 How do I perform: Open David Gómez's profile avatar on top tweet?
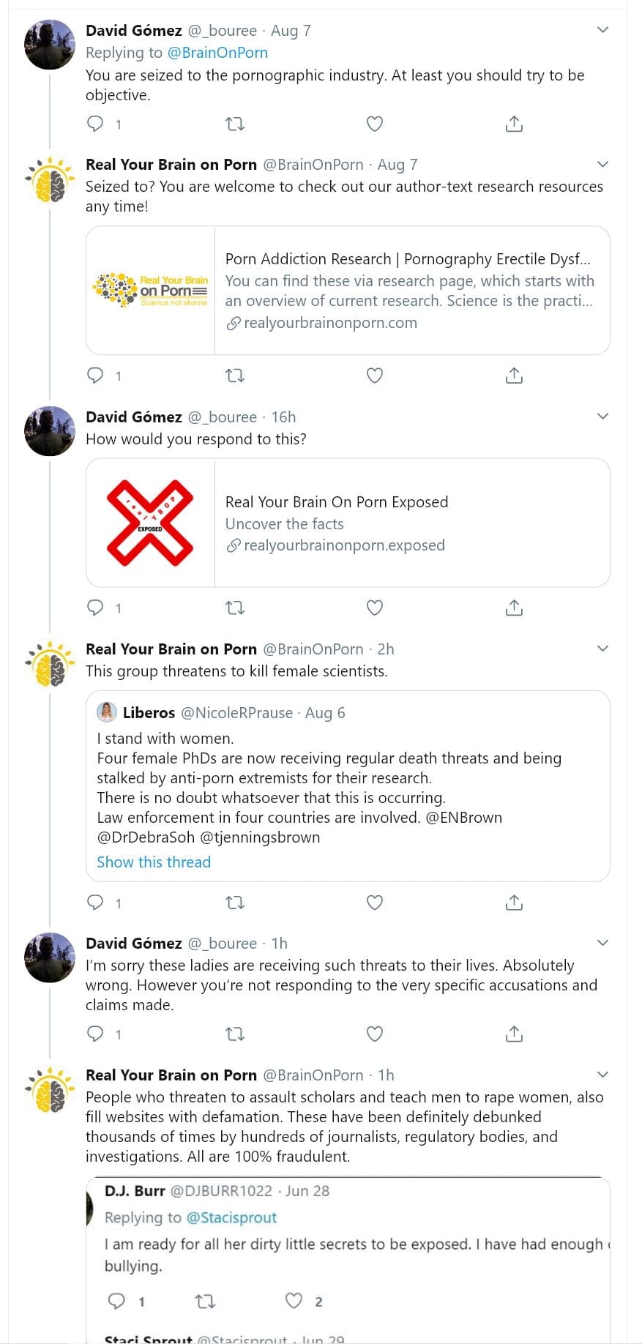pos(50,44)
